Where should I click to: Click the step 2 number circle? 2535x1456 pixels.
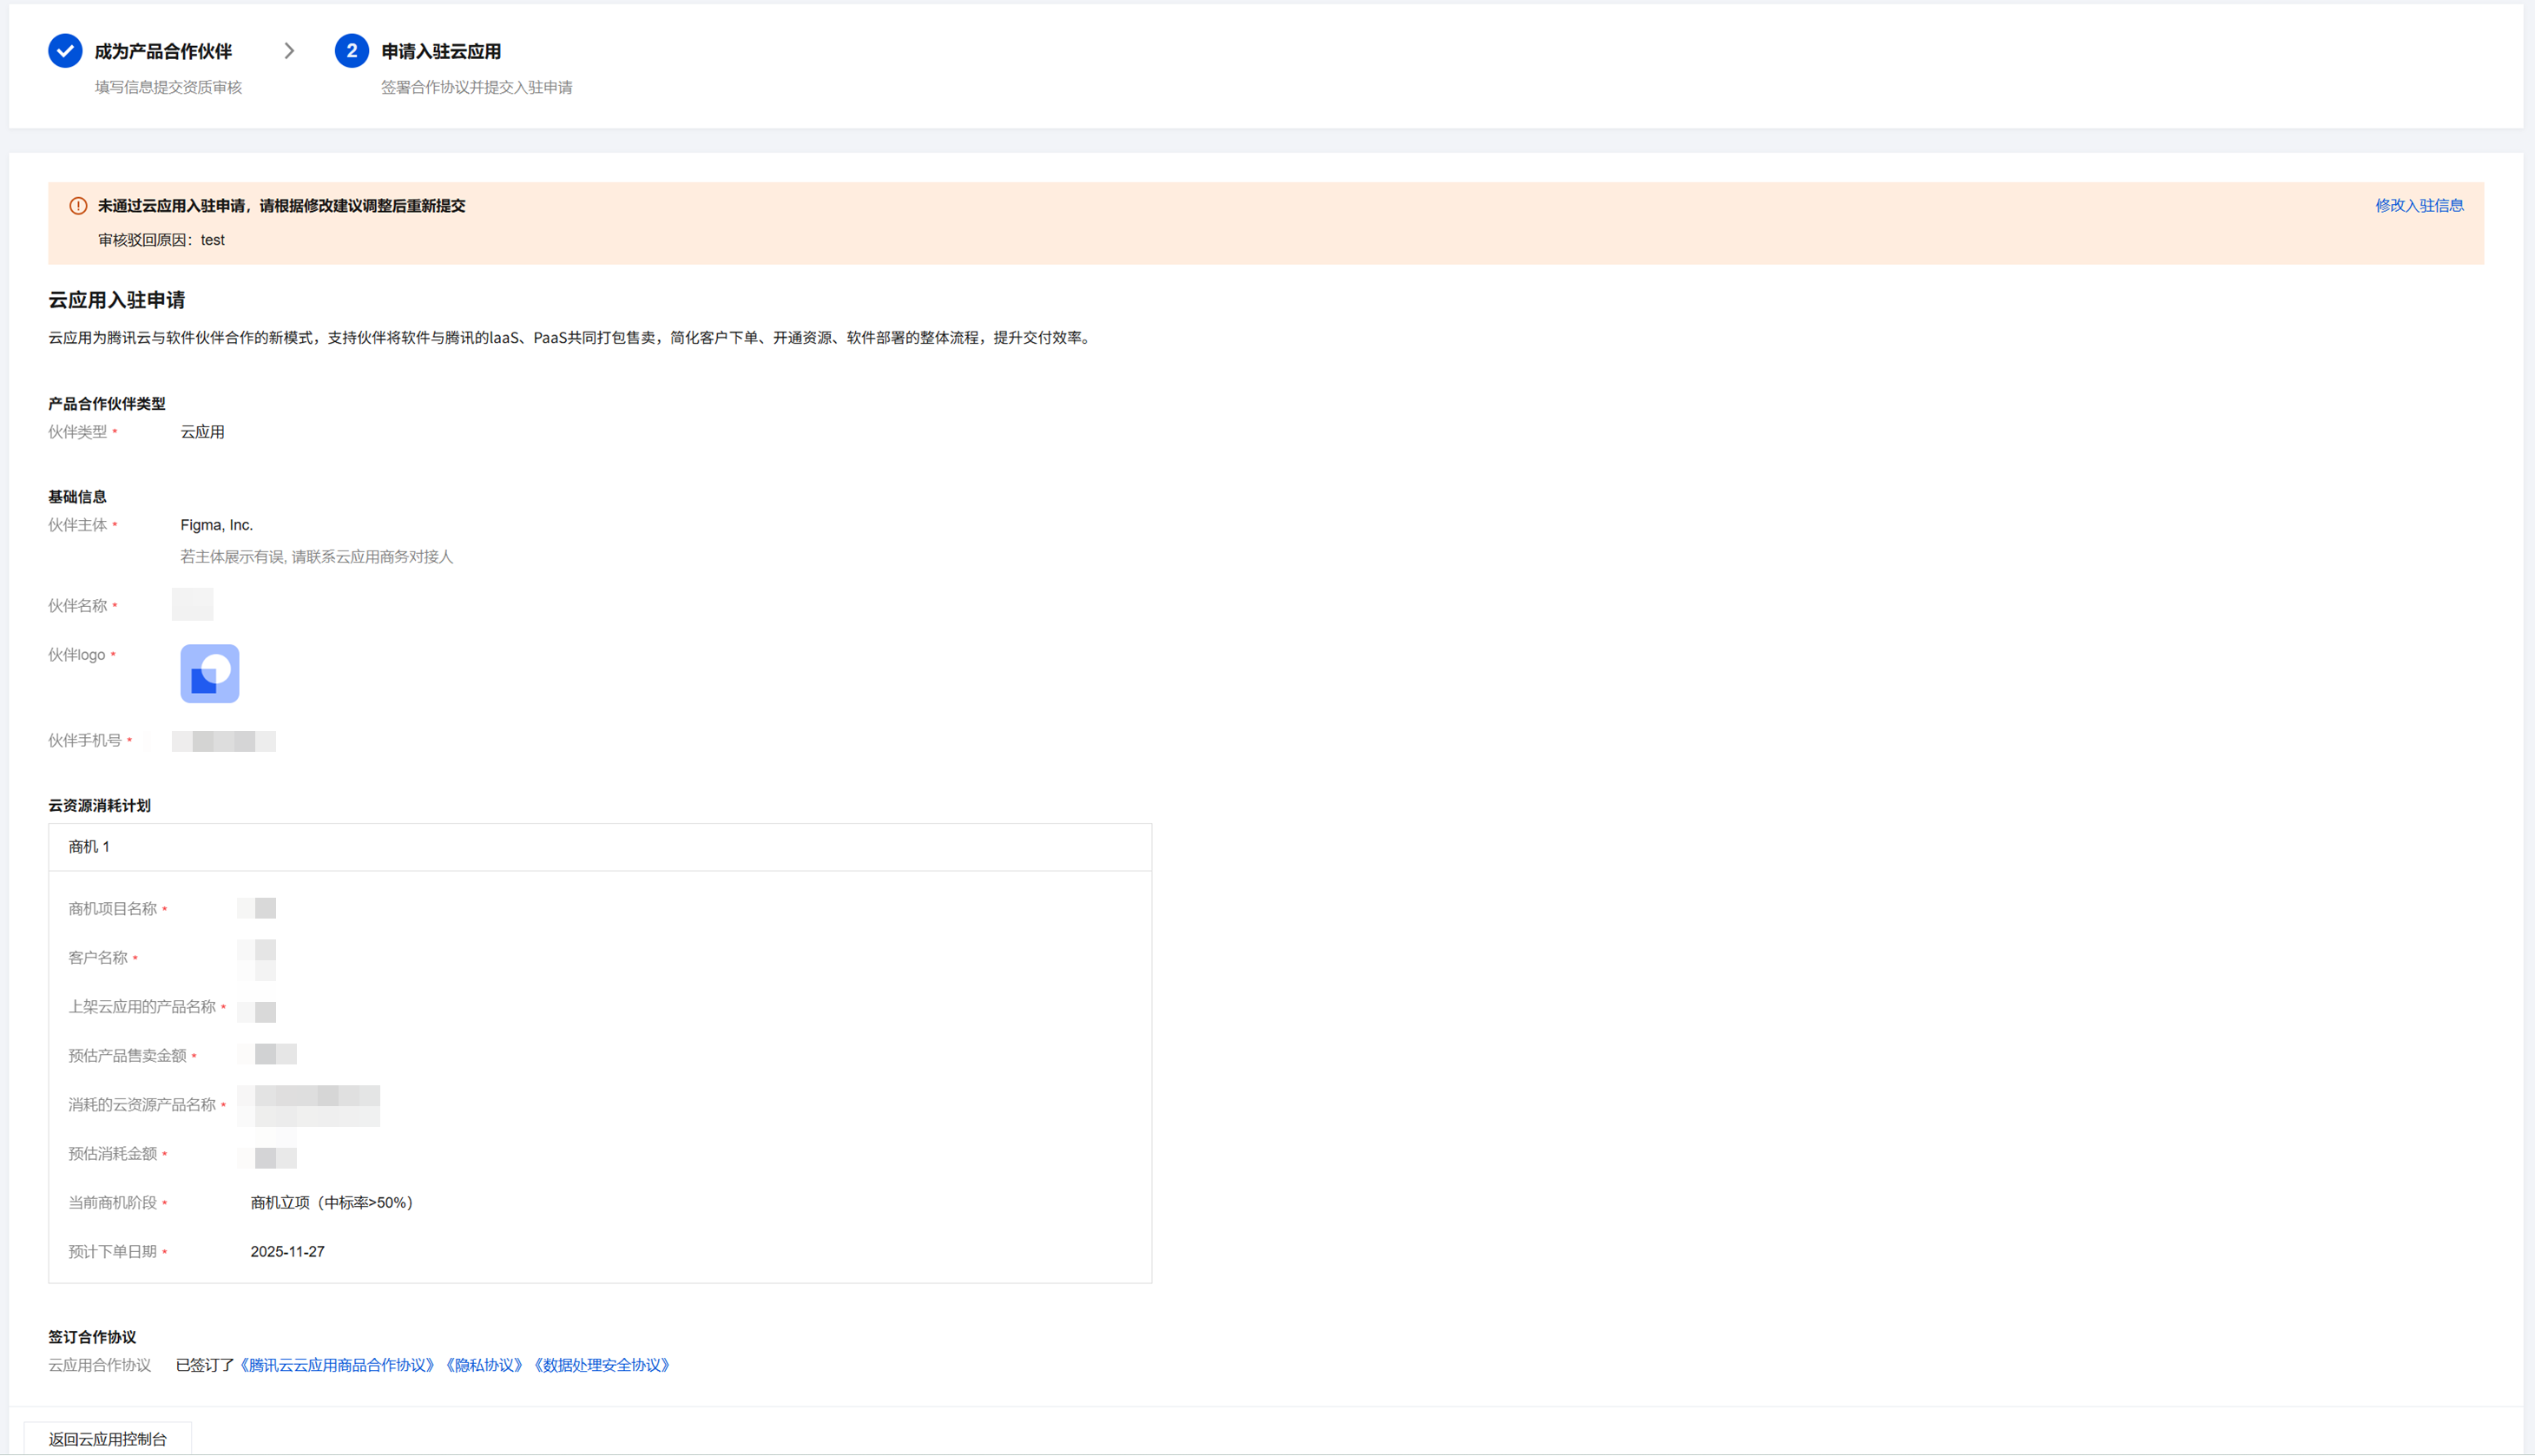point(351,51)
